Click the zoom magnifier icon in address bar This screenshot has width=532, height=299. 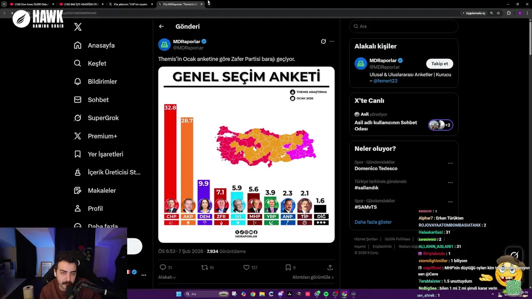tap(491, 13)
